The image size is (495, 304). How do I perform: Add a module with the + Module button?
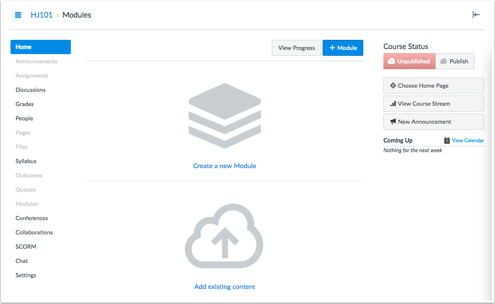343,48
